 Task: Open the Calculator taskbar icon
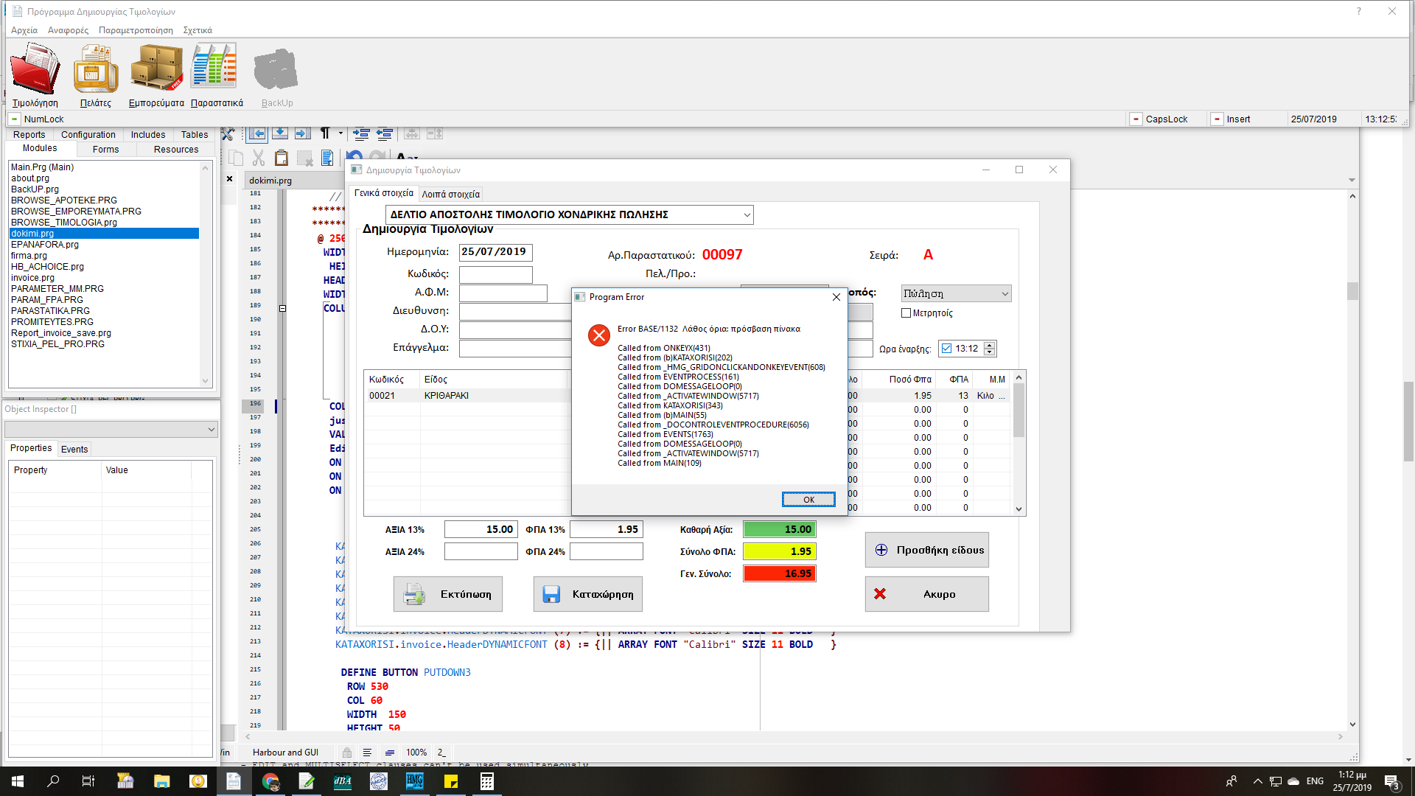click(x=486, y=781)
